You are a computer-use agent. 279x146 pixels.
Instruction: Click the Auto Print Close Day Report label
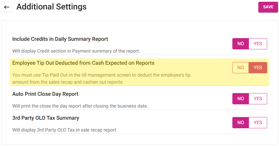(x=45, y=94)
